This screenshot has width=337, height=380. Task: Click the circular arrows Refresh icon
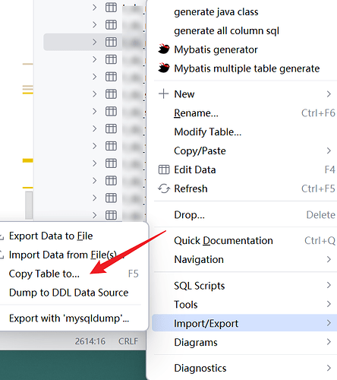pyautogui.click(x=164, y=188)
